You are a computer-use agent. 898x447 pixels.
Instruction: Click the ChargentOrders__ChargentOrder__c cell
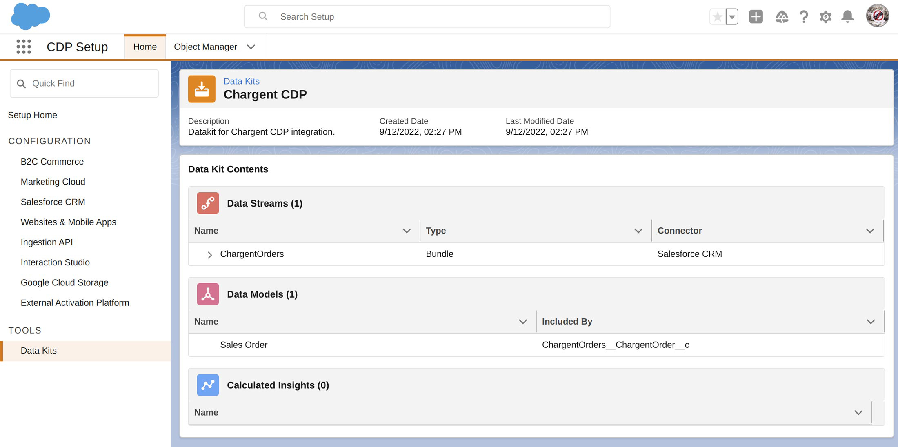[x=616, y=345]
